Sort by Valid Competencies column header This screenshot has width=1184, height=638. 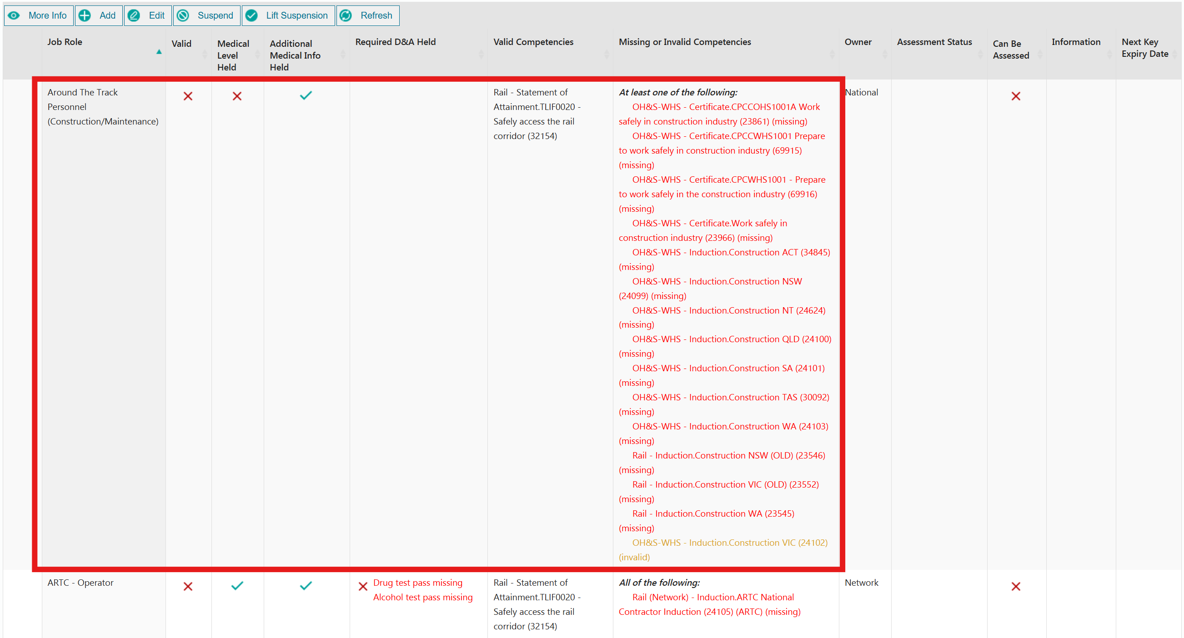click(533, 42)
